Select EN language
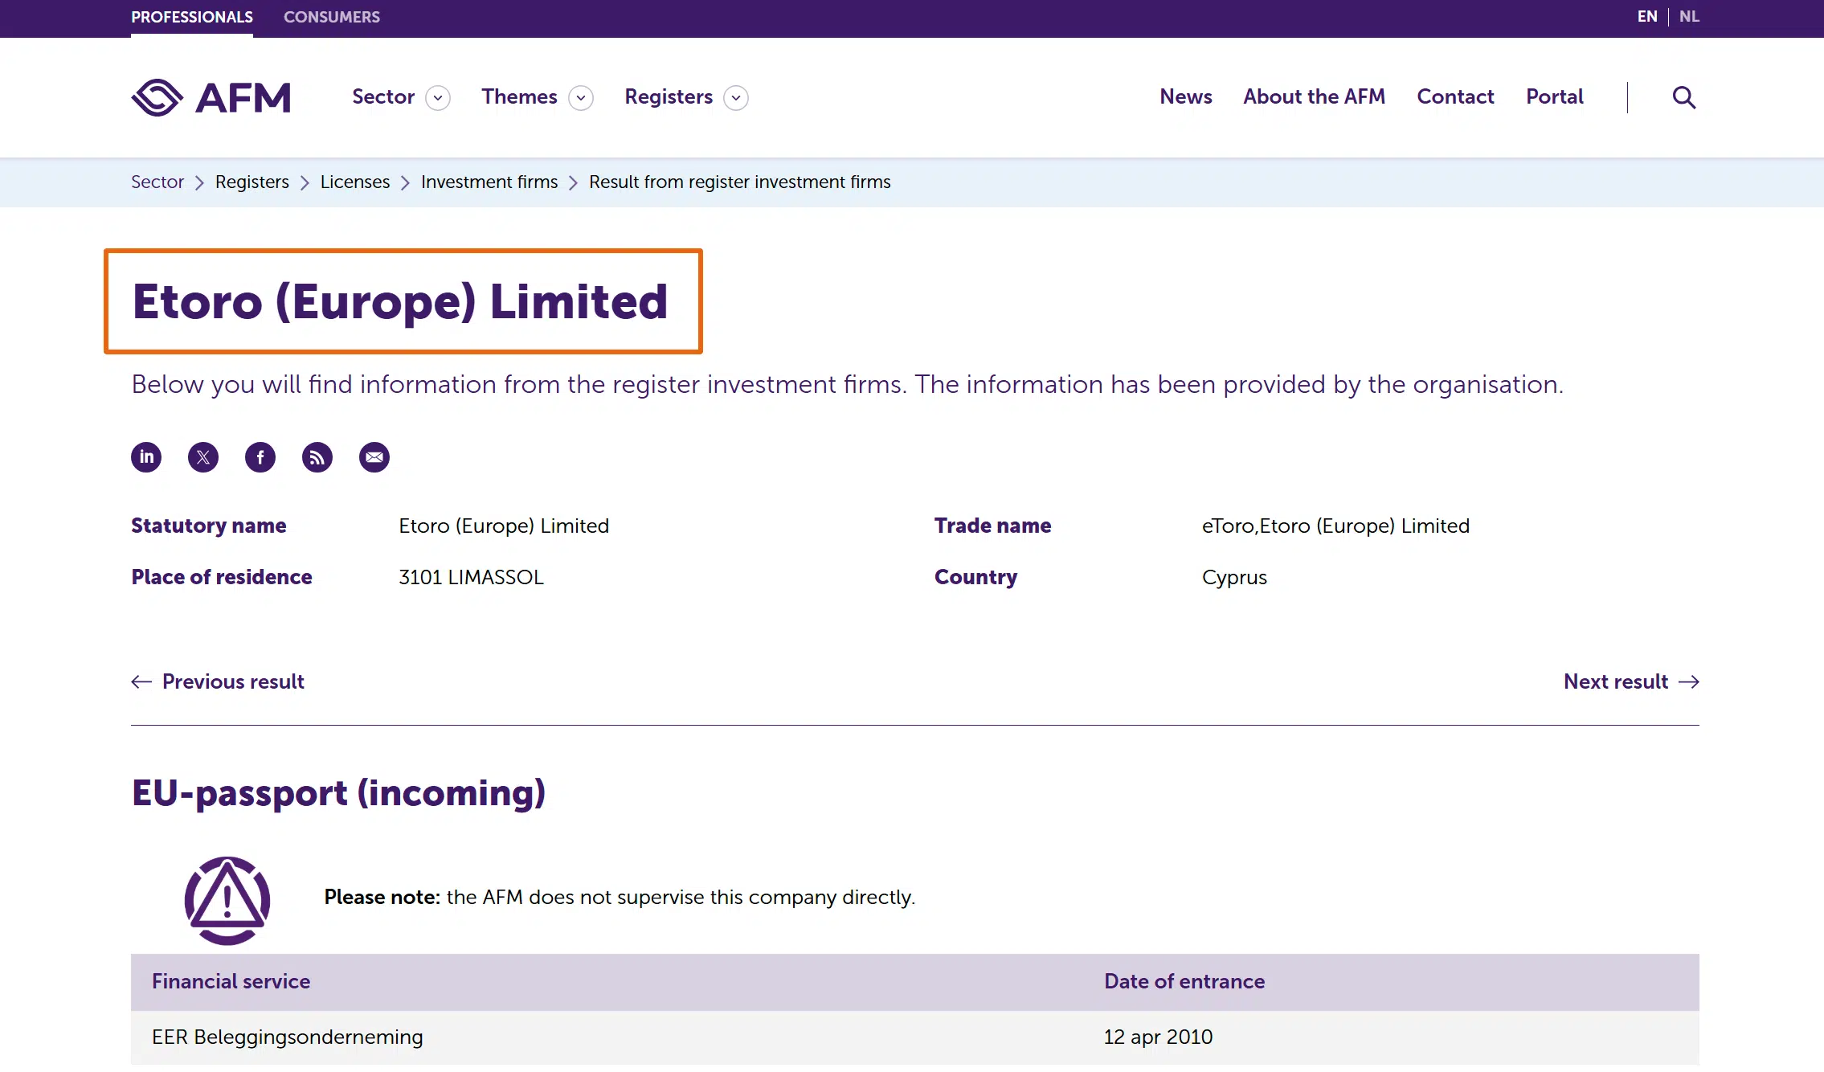 coord(1647,16)
